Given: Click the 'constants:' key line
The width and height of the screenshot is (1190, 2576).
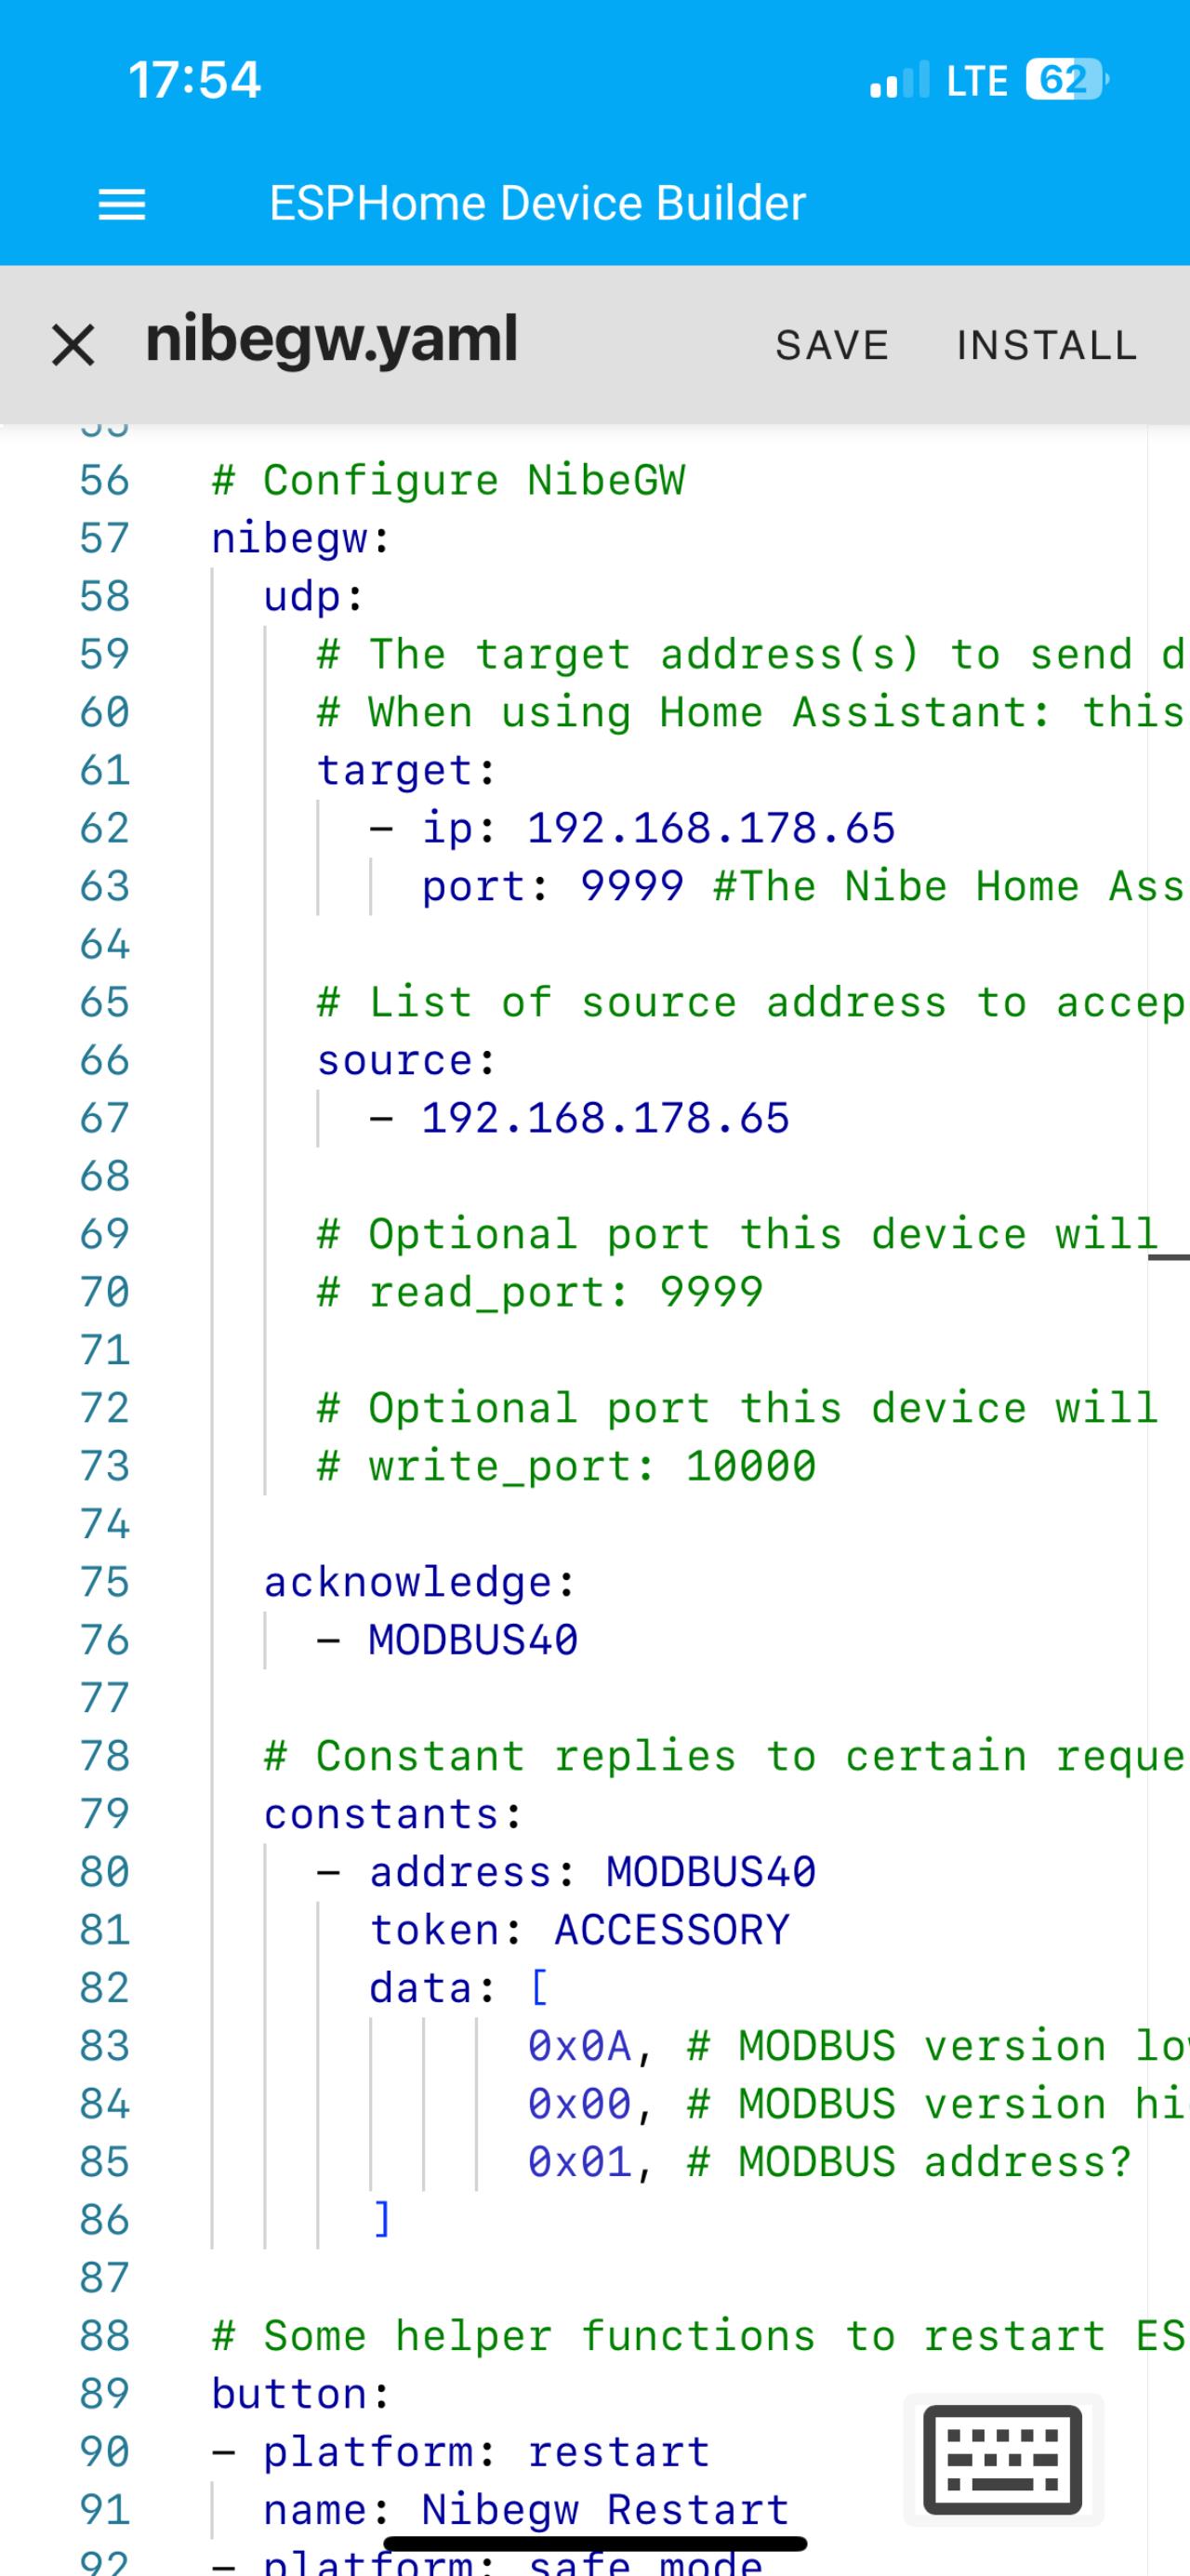Looking at the screenshot, I should coord(393,1814).
